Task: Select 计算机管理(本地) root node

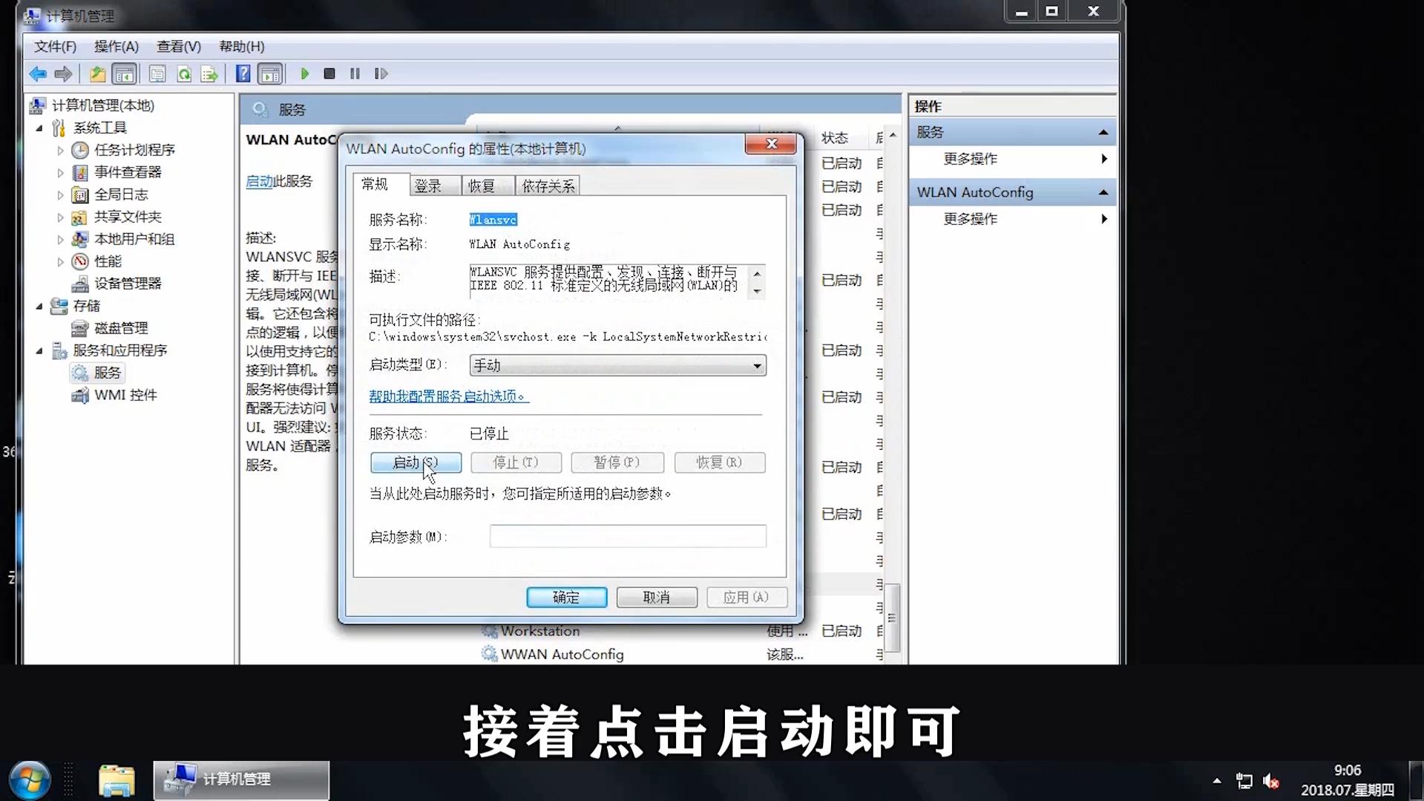Action: click(x=103, y=105)
